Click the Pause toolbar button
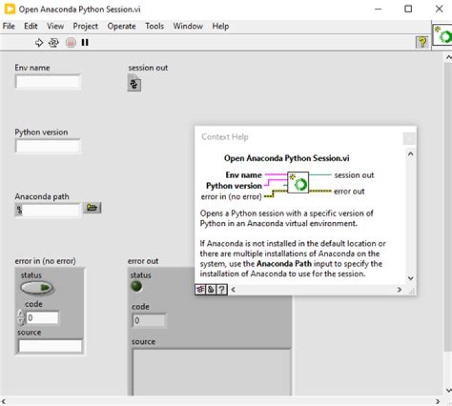Screen dimensions: 452x406 85,43
